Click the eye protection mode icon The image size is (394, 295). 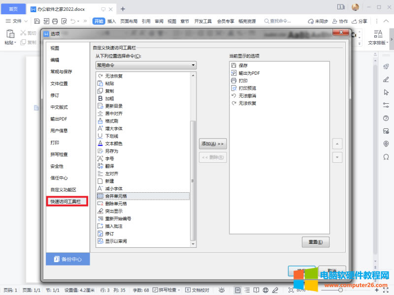click(x=222, y=290)
